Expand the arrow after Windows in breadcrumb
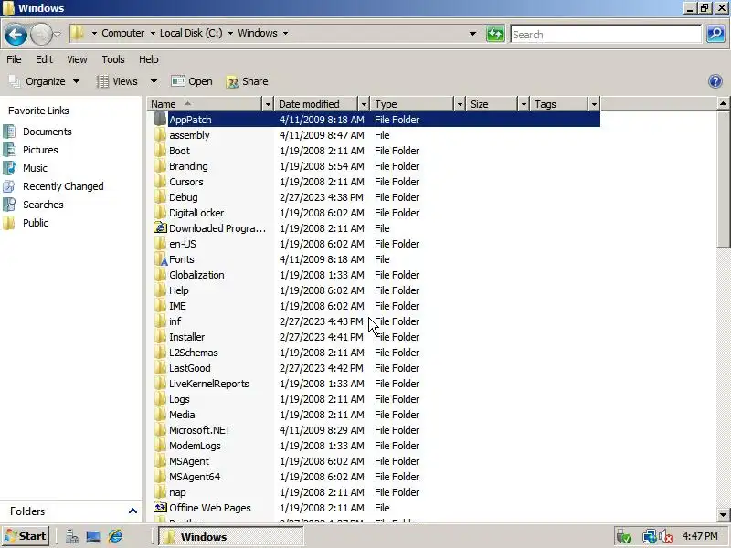This screenshot has width=731, height=548. (285, 33)
